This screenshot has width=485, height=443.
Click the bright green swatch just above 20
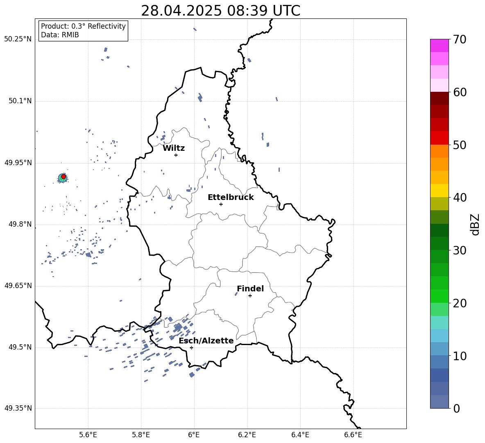(439, 296)
